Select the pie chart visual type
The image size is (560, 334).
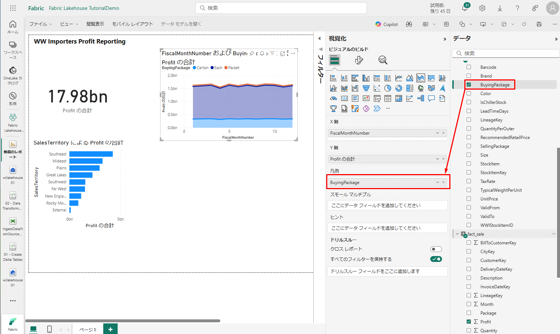point(388,88)
